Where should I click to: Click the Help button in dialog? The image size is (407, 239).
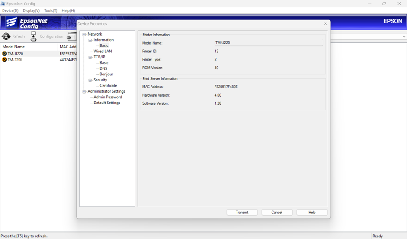click(312, 212)
